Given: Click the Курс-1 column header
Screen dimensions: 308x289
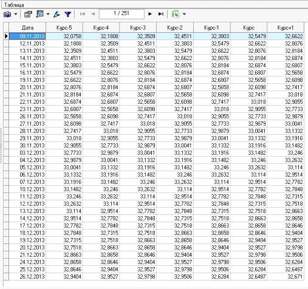Looking at the screenshot, I should pos(212,28).
